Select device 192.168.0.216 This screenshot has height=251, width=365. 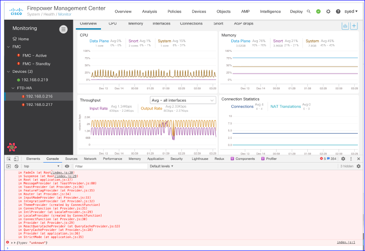[x=39, y=96]
